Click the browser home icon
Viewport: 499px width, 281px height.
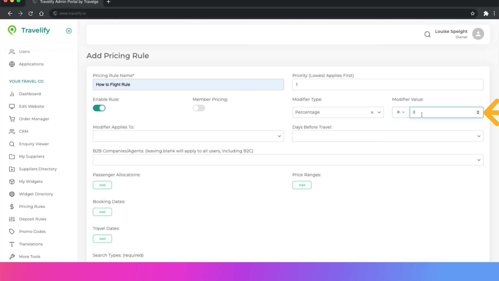pos(41,13)
